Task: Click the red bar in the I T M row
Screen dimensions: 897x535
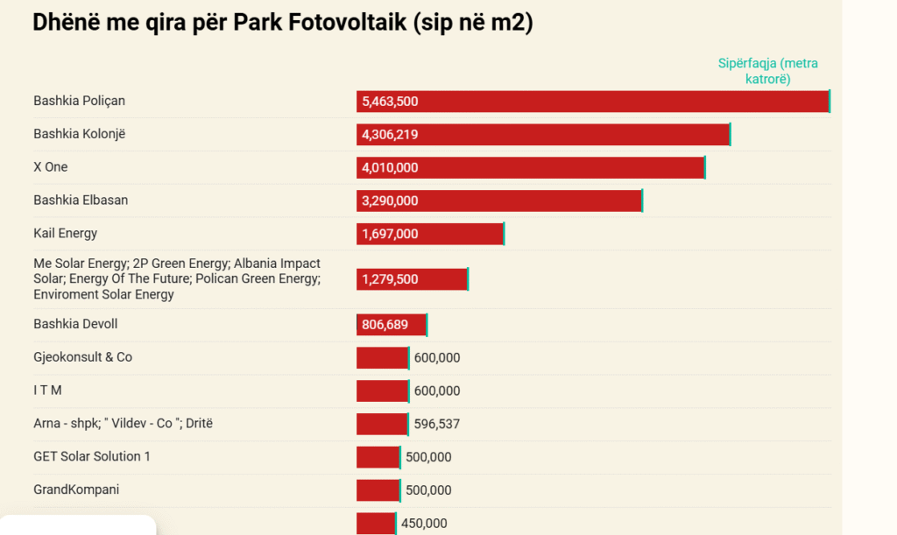Action: [x=383, y=391]
